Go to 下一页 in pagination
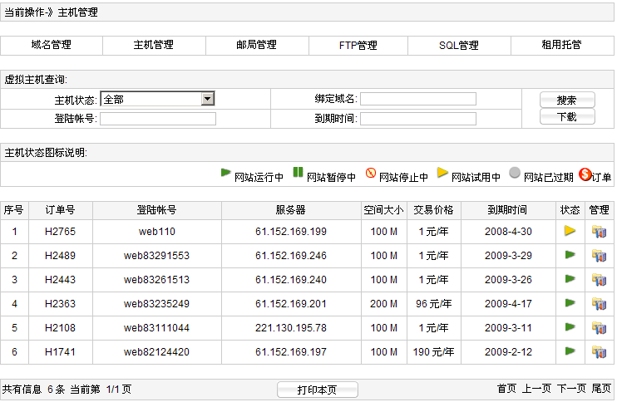The image size is (617, 402). (x=571, y=389)
